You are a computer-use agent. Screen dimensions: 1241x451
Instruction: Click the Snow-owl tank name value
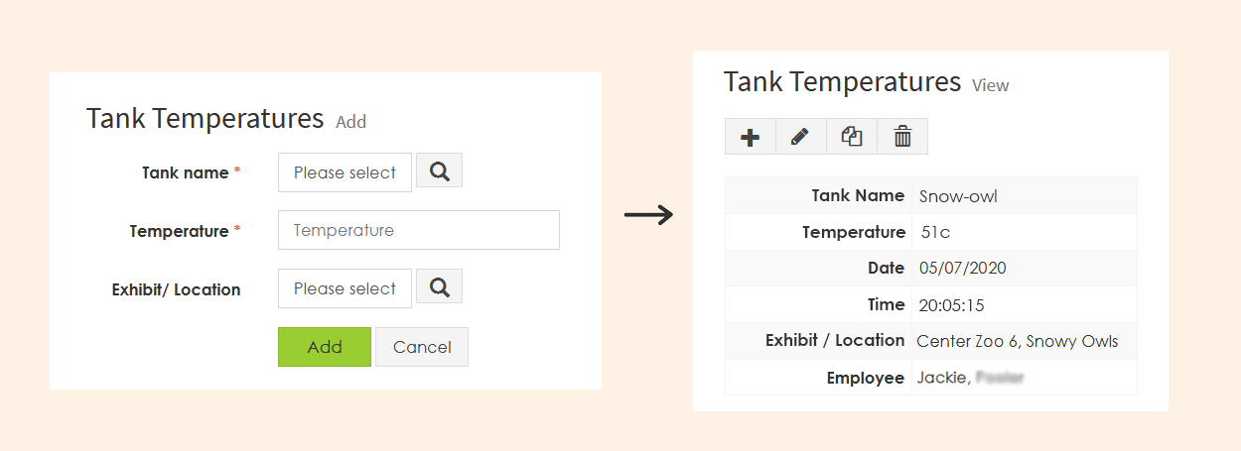click(x=958, y=196)
